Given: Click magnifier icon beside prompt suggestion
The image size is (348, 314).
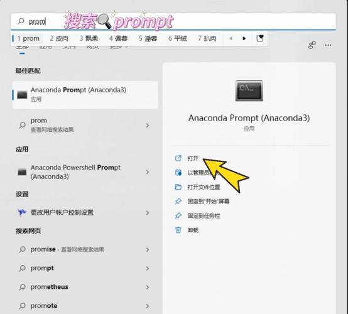Looking at the screenshot, I should tap(22, 268).
